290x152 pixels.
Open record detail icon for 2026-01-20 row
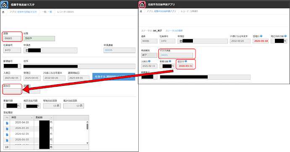click(7, 140)
